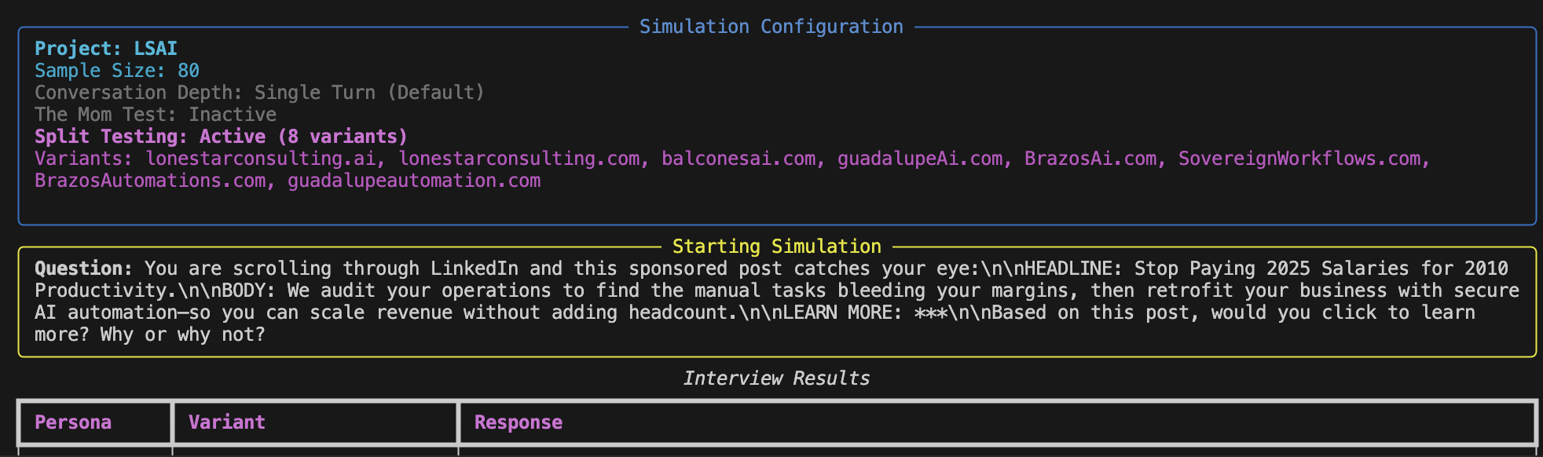Click the SovereignWorkflows.com variant
This screenshot has width=1543, height=457.
pos(1299,159)
